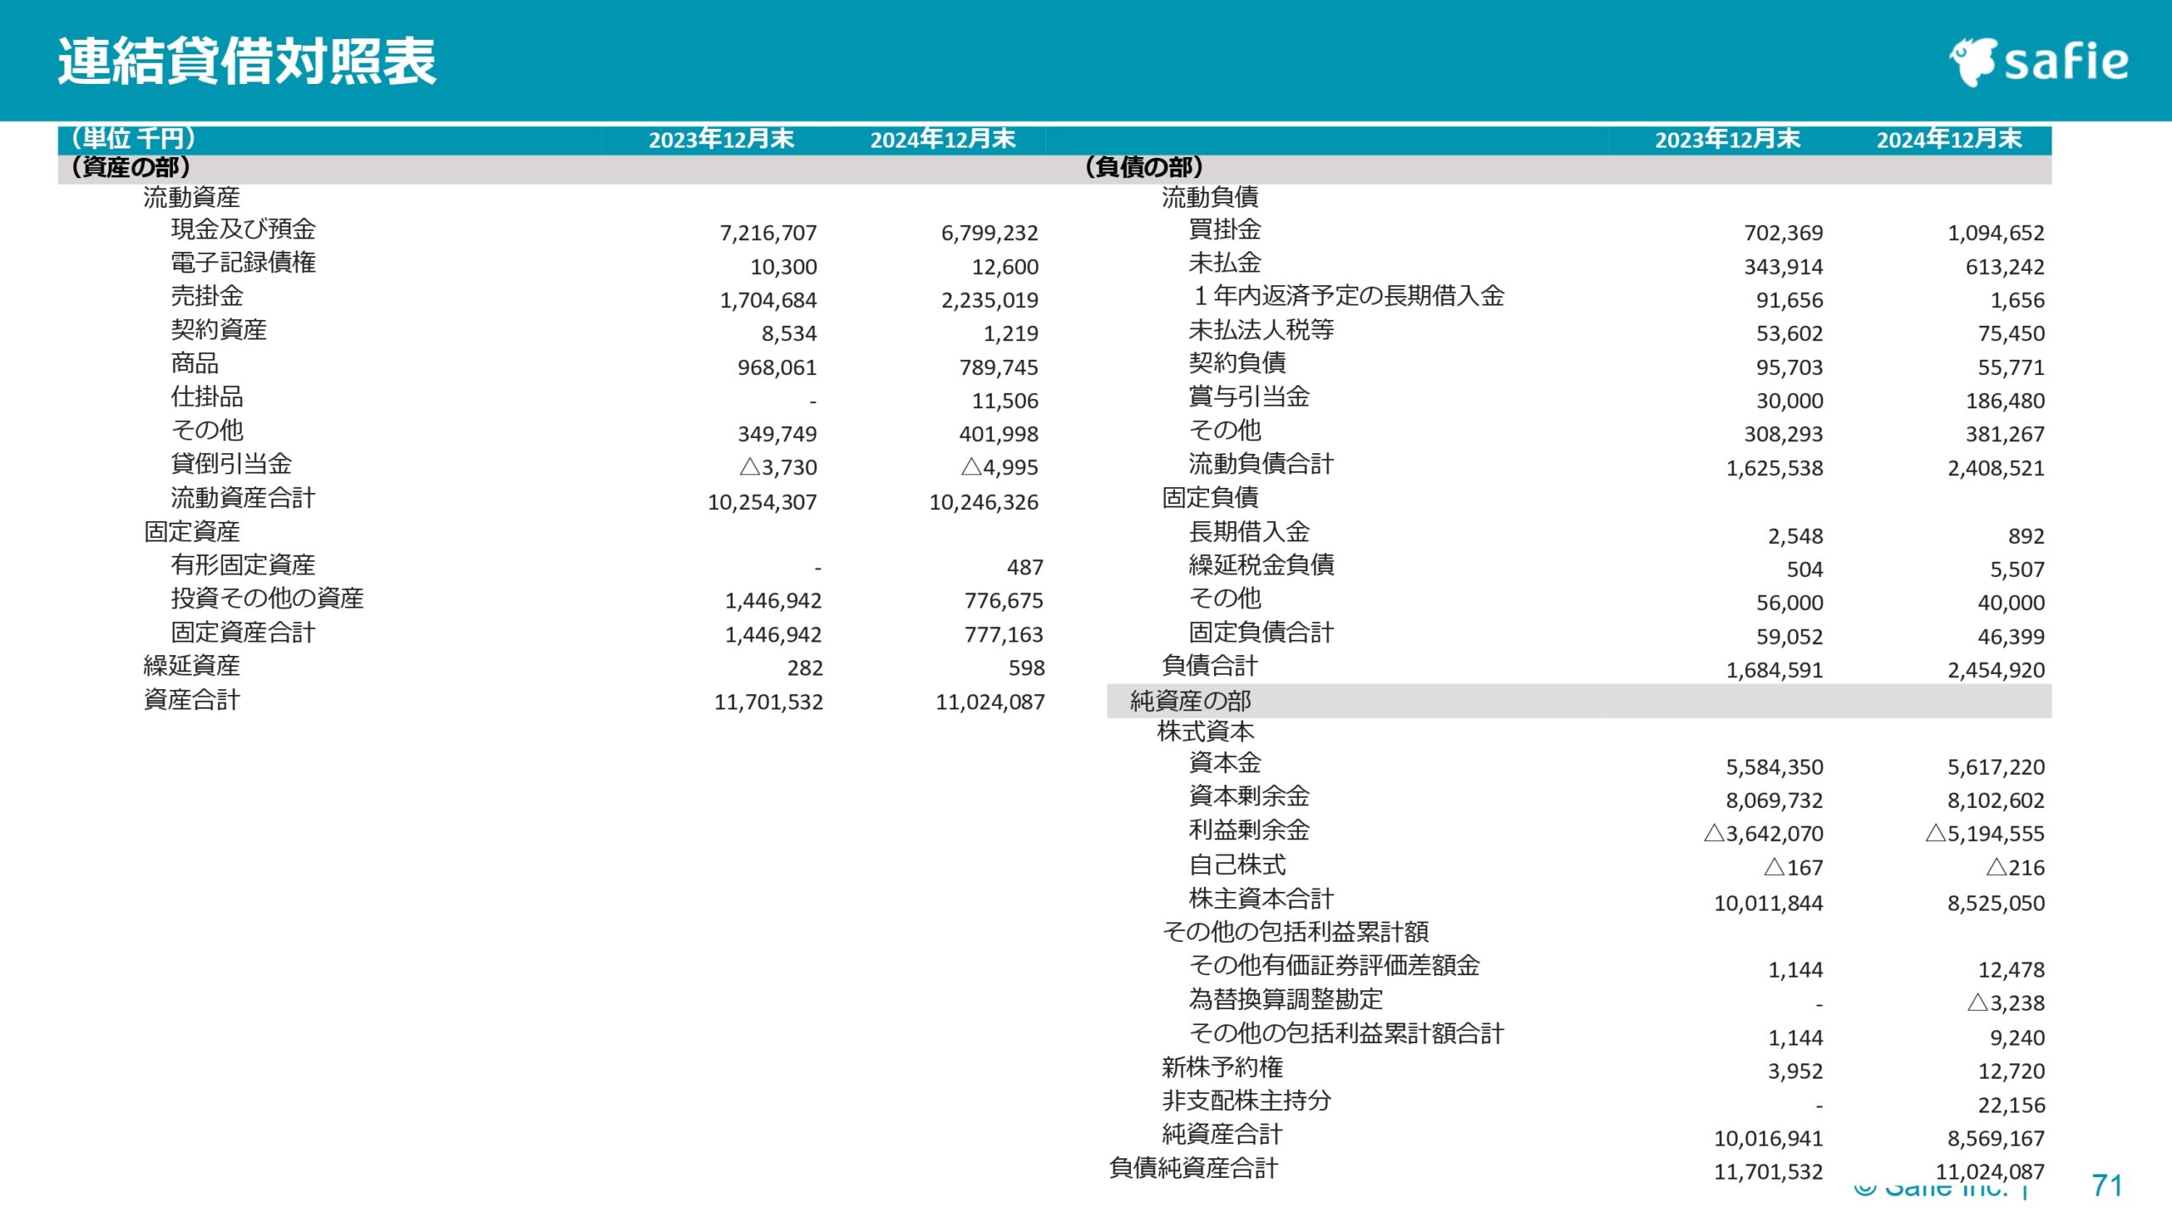Image resolution: width=2172 pixels, height=1222 pixels.
Task: Click the 2024年12月末 liabilities column header
Action: click(x=1949, y=139)
